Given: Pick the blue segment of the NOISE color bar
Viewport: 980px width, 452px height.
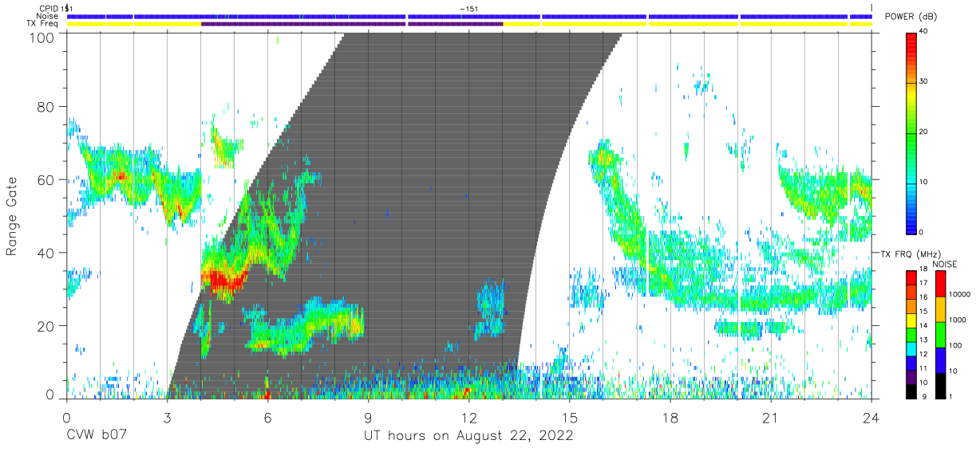Looking at the screenshot, I should click(x=940, y=360).
